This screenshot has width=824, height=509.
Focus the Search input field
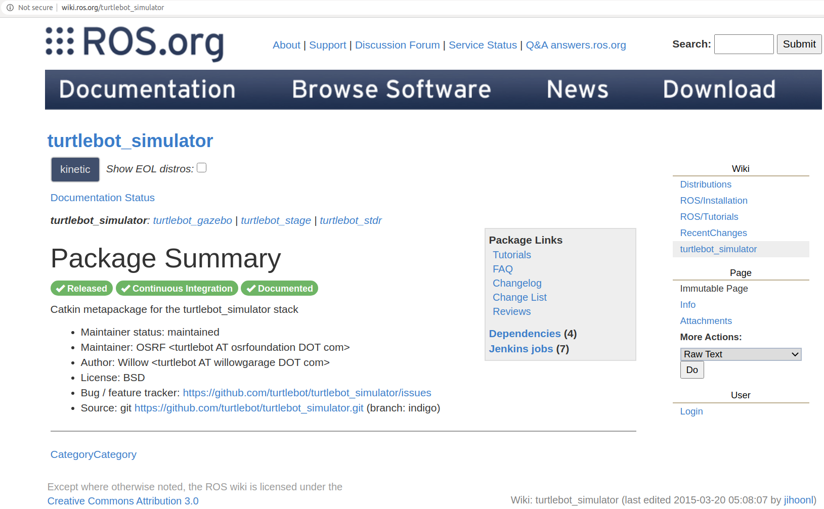(x=744, y=44)
